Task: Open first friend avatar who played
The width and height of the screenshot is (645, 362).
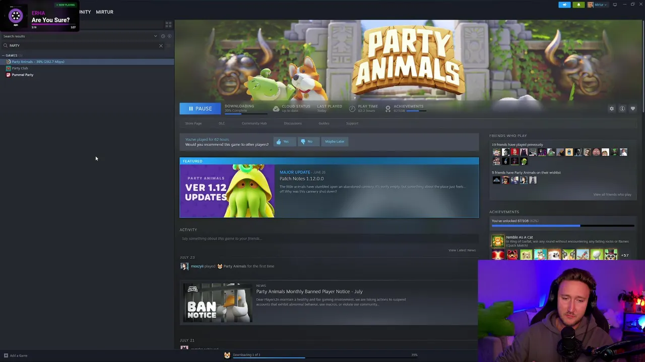Action: point(496,152)
